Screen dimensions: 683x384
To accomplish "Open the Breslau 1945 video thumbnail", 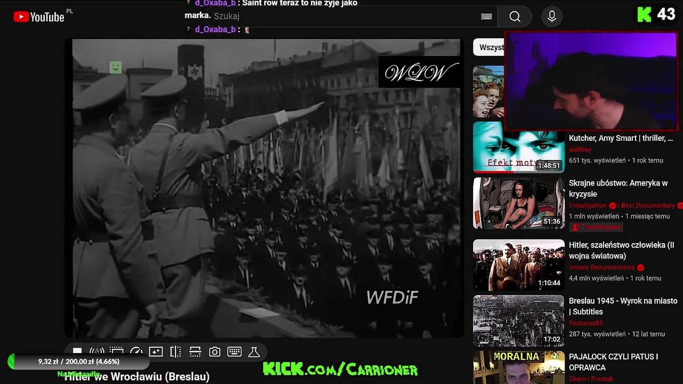I will coord(518,321).
